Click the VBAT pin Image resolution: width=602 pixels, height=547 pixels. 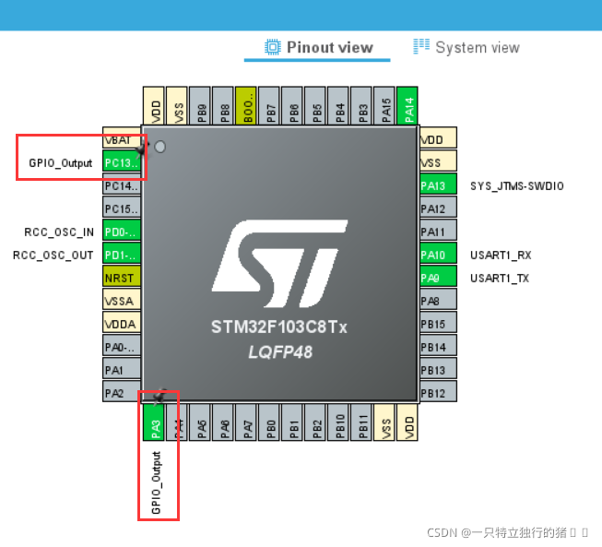[122, 139]
